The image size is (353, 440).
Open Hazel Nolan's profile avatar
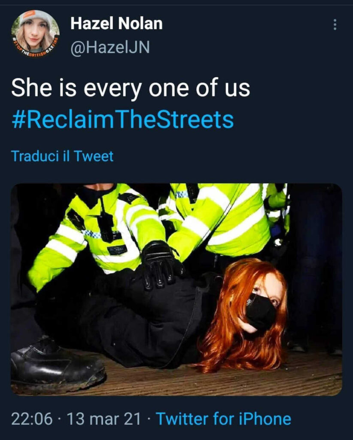tap(35, 33)
